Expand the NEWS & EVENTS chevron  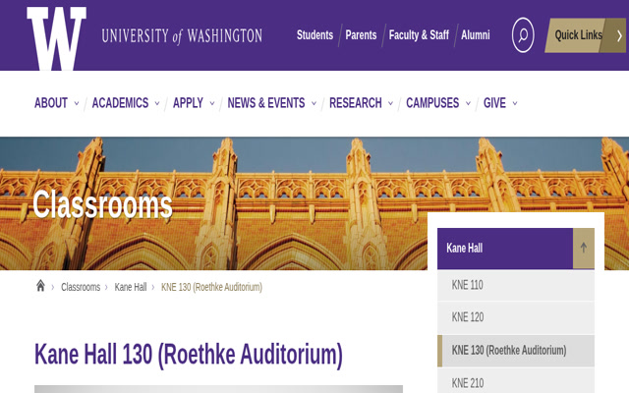point(314,103)
